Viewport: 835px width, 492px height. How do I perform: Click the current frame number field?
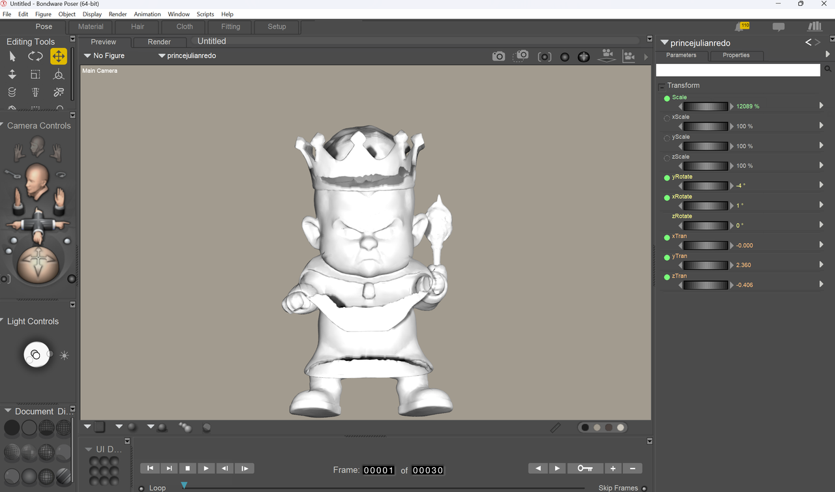click(379, 470)
